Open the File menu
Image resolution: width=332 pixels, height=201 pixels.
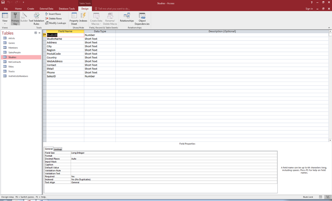(x=6, y=9)
